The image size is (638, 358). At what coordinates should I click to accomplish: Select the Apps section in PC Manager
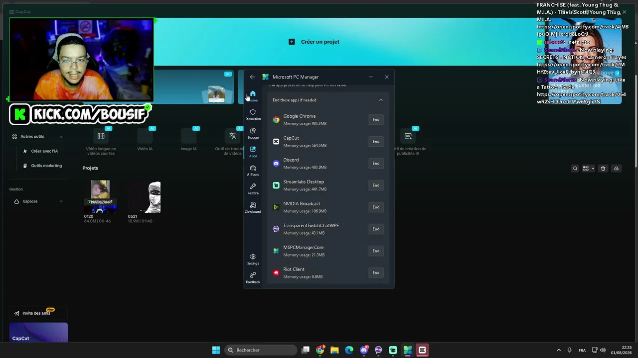coord(253,152)
